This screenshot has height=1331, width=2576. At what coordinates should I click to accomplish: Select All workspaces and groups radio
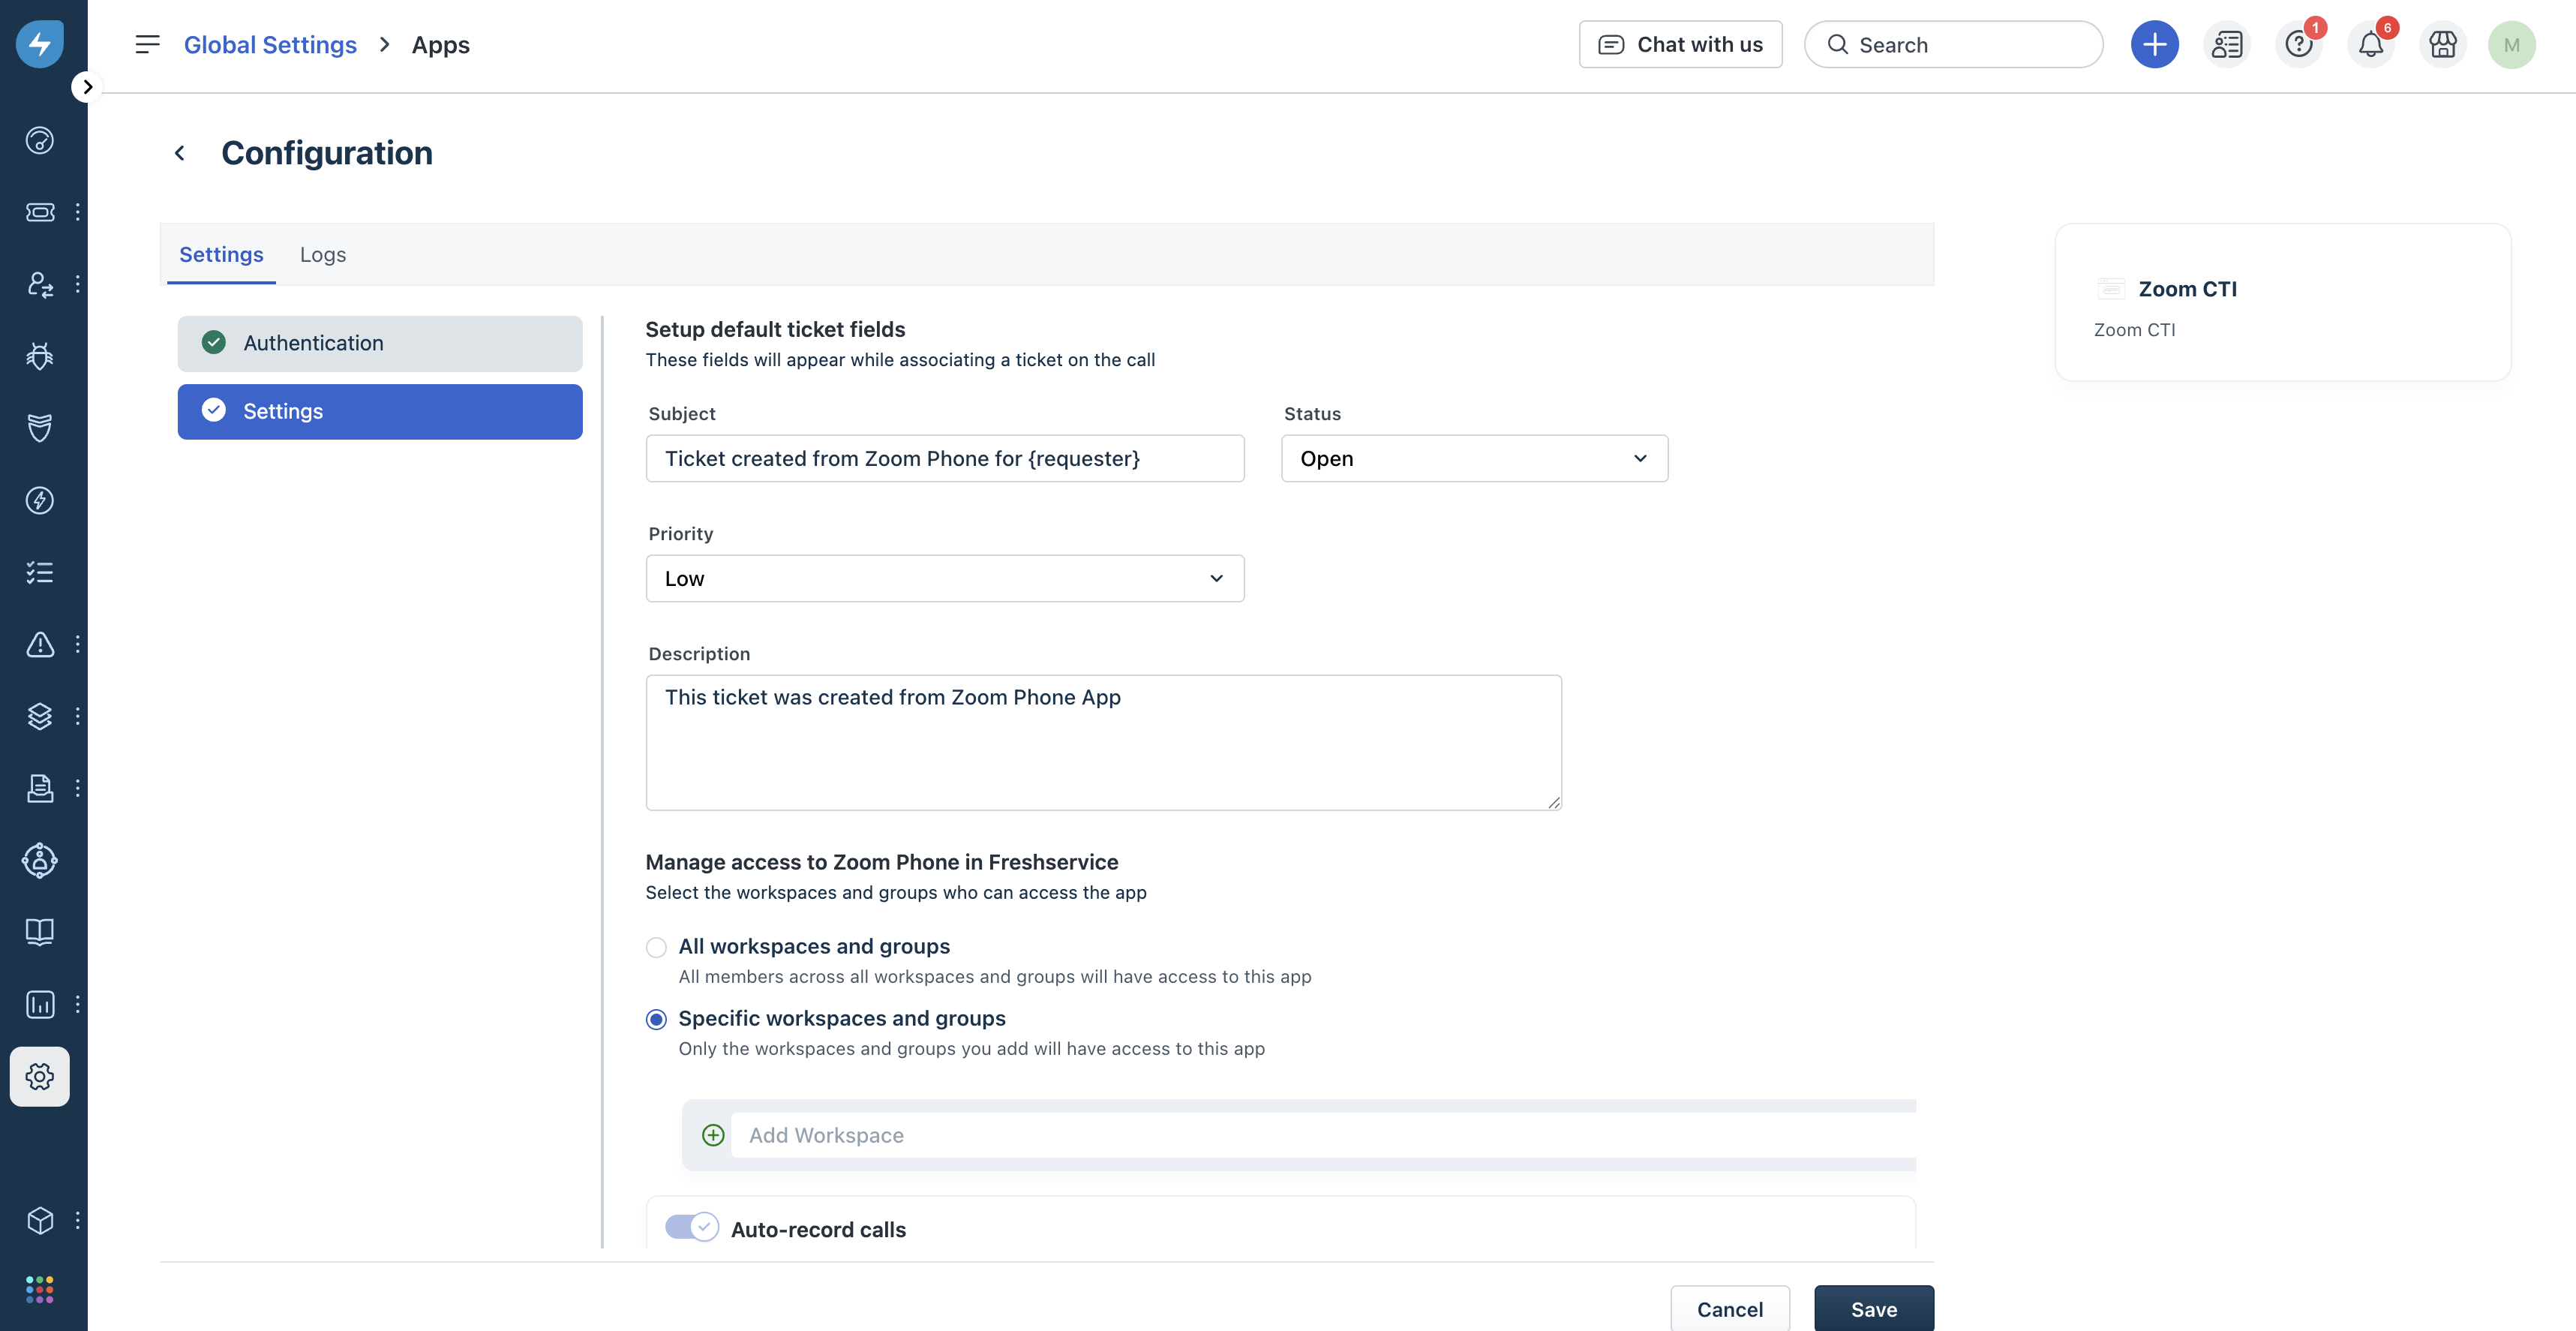pyautogui.click(x=656, y=947)
